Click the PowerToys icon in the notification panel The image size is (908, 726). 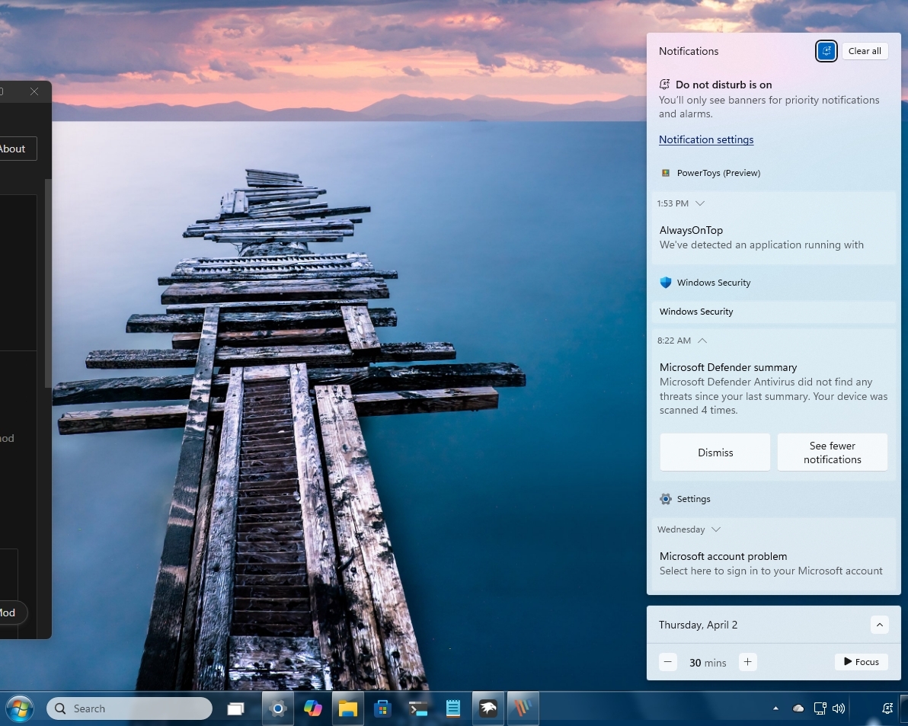click(665, 172)
